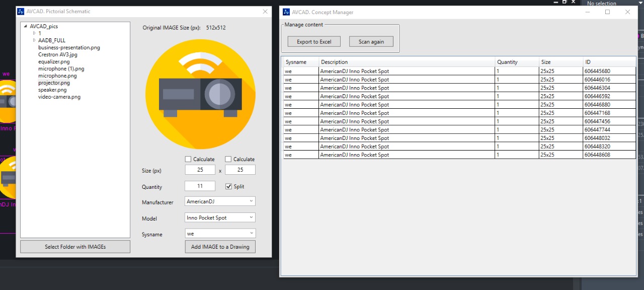Click the height size input field
Viewport: 644px width, 290px height.
[x=240, y=170]
